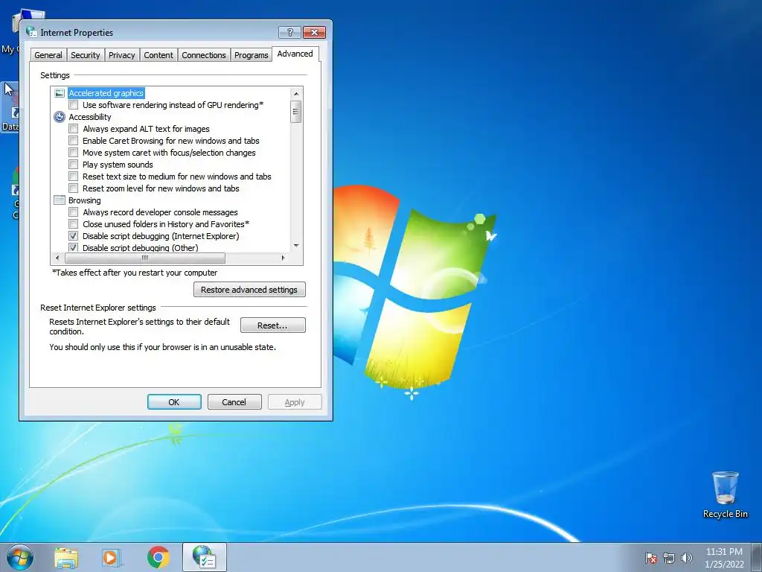Check Always expand ALT text for images
This screenshot has height=572, width=762.
[74, 129]
